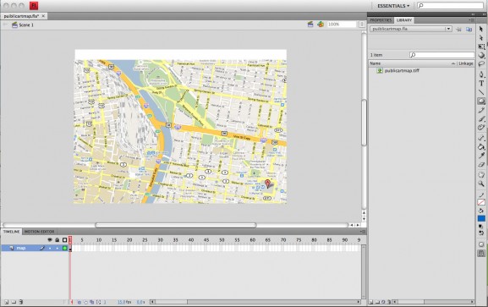Viewport: 488px width, 307px height.
Task: Select the Pencil tool
Action: (481, 110)
